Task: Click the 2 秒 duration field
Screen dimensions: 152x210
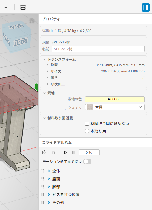Action: coord(89,153)
